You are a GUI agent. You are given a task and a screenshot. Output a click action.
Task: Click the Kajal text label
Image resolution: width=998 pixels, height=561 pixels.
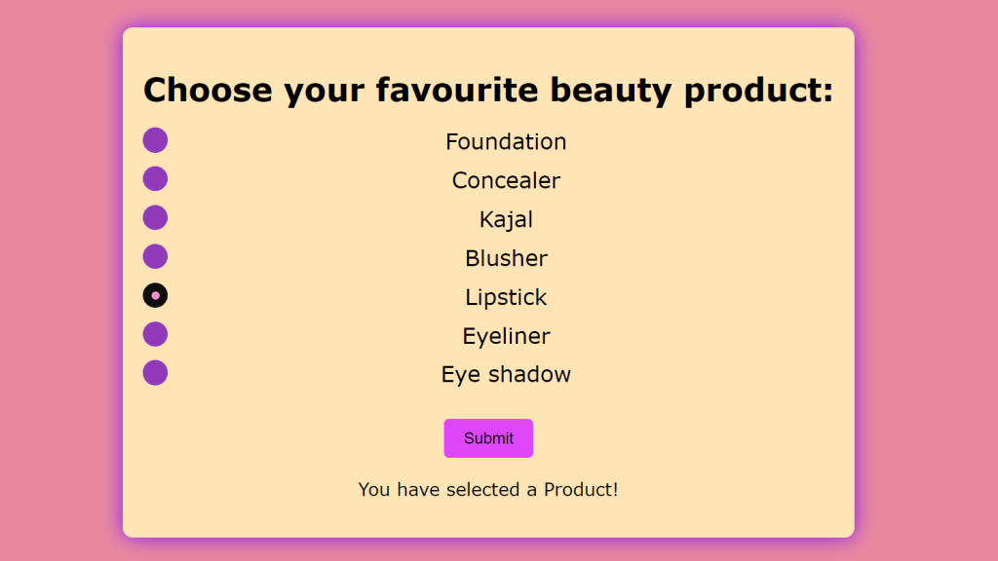506,220
